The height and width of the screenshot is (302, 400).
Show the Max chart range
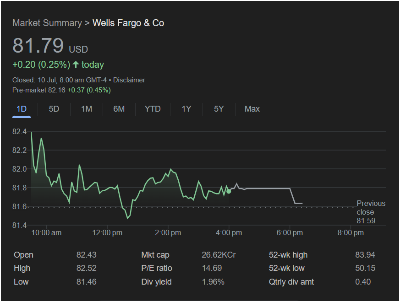pos(252,109)
